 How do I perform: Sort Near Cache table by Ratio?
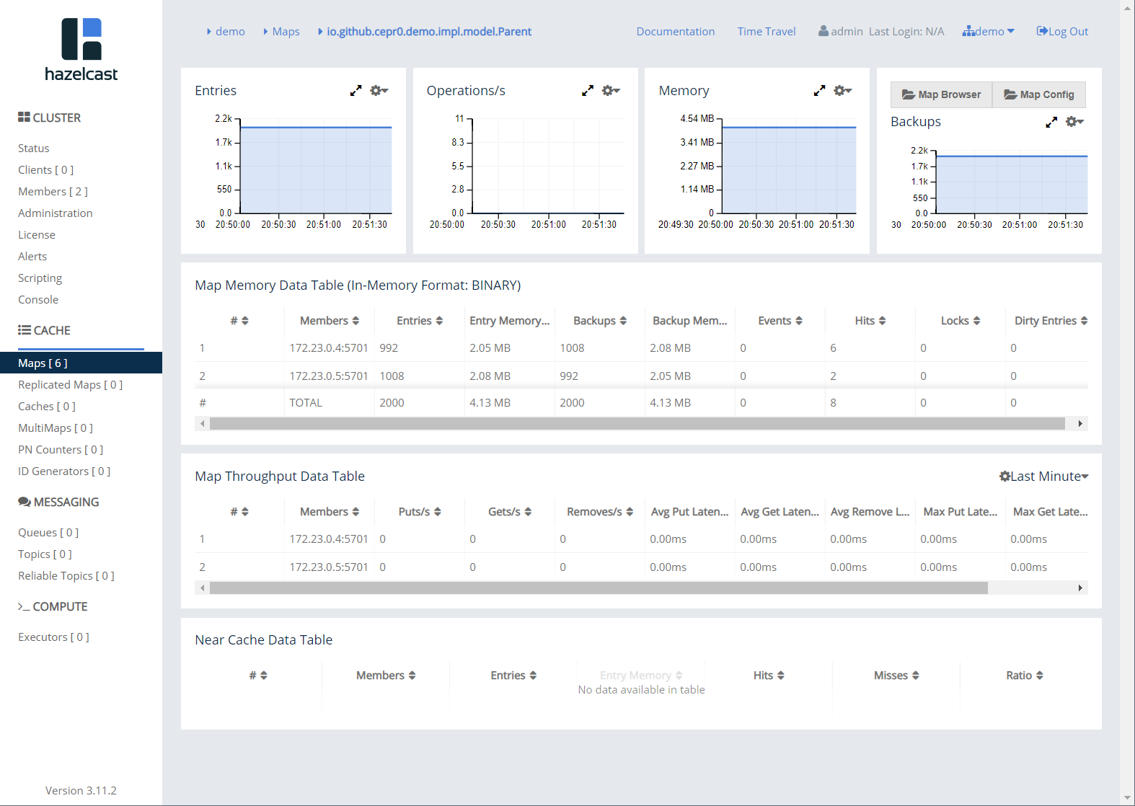coord(1025,676)
